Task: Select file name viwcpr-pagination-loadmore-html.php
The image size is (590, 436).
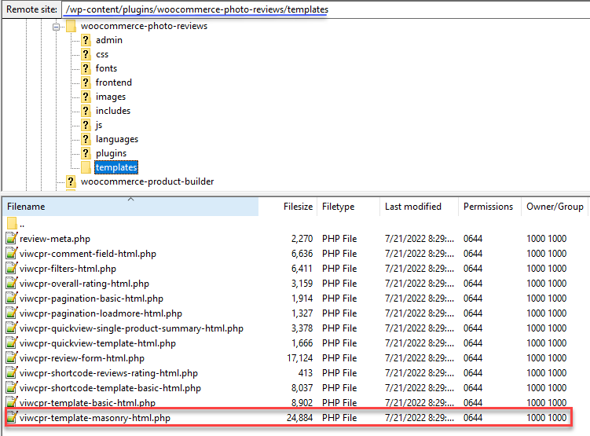Action: (x=101, y=313)
